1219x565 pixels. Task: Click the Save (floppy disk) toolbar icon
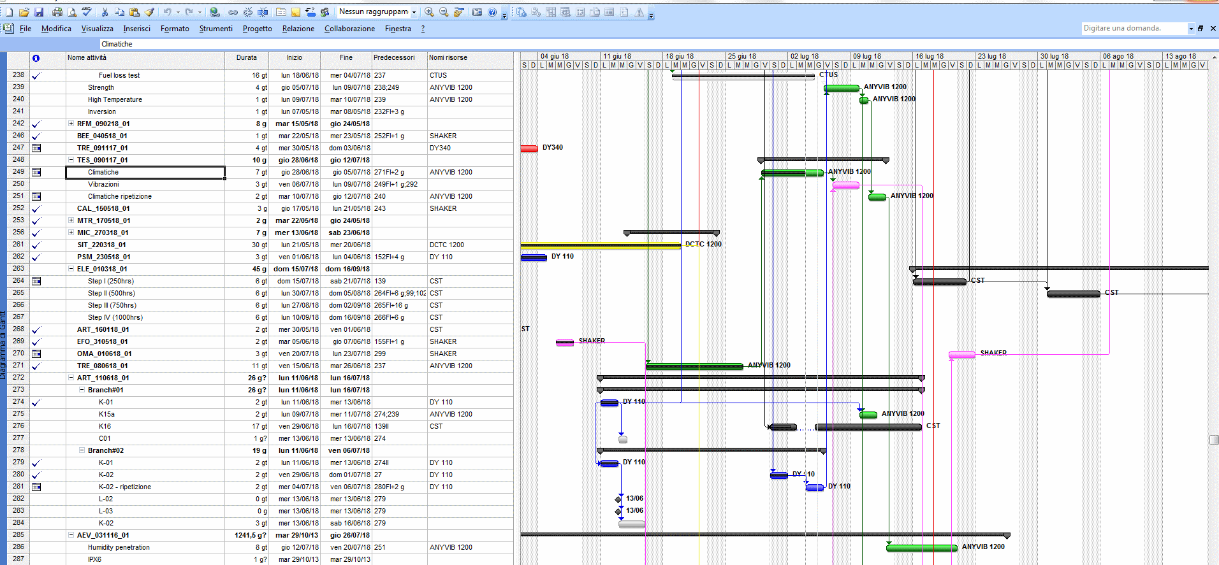click(x=39, y=12)
